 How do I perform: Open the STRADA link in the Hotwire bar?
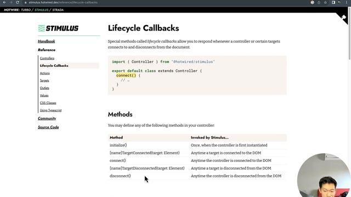58,10
